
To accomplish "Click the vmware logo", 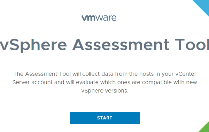I will click(99, 18).
